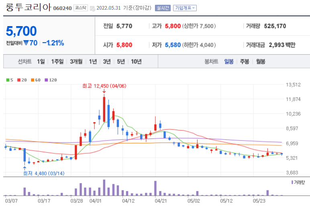Viewport: 310px width, 208px height.
Task: Click the 전일 5,770 value
Action: coord(124,26)
